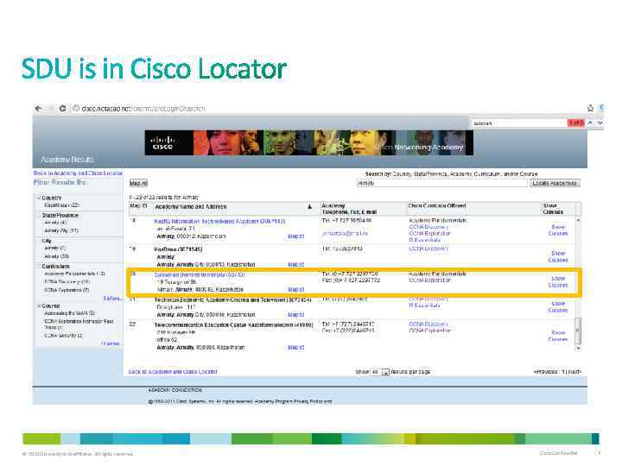Open Back to Academy and Class Locator bottom link
The image size is (622, 466).
[173, 372]
